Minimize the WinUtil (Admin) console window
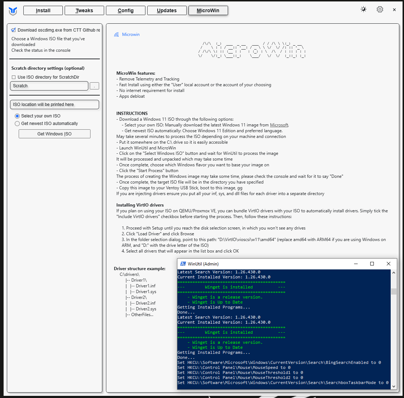The image size is (404, 398). (x=356, y=264)
